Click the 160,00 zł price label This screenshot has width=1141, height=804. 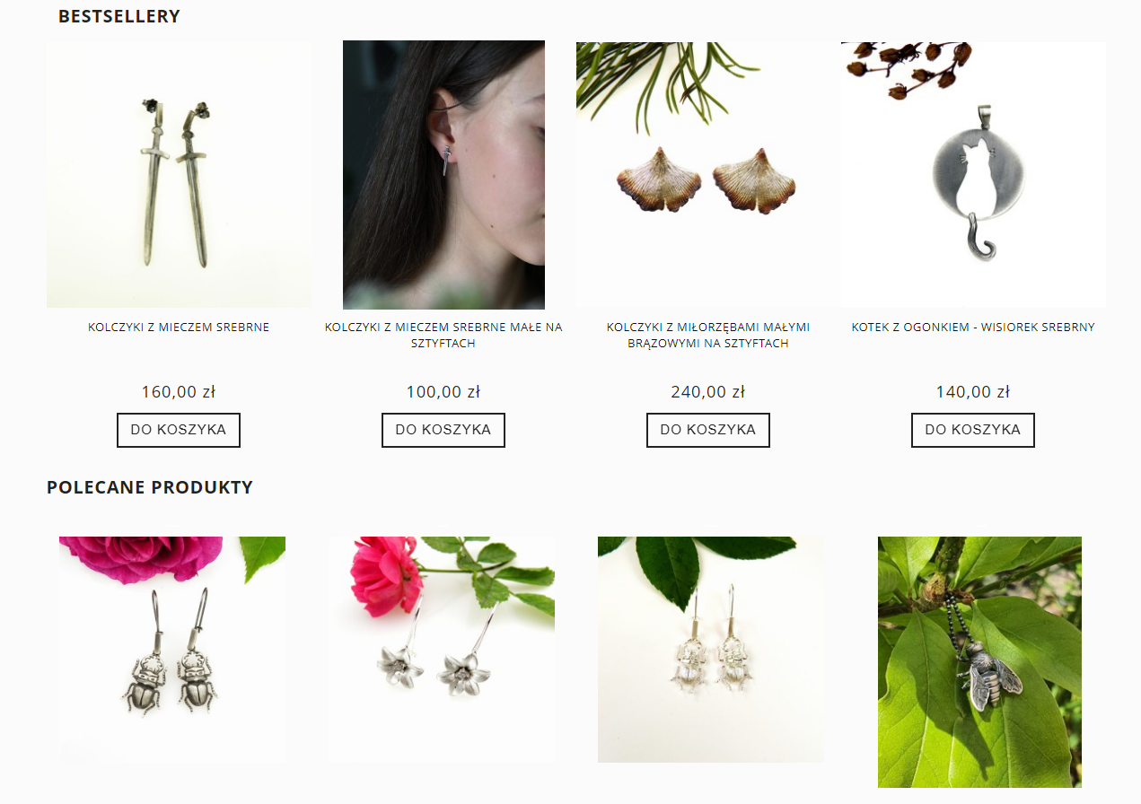coord(179,392)
